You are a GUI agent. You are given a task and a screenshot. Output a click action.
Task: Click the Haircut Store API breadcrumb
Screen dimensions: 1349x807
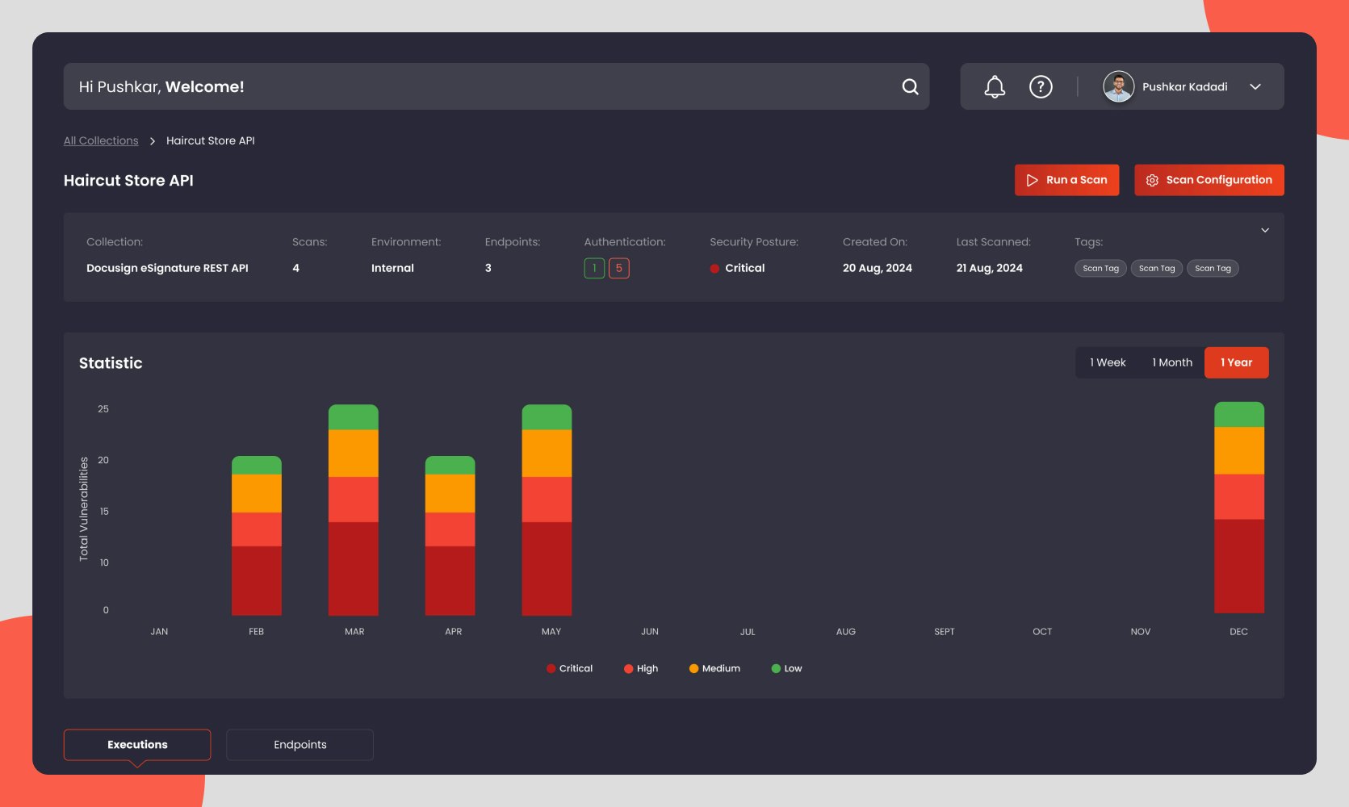(211, 140)
